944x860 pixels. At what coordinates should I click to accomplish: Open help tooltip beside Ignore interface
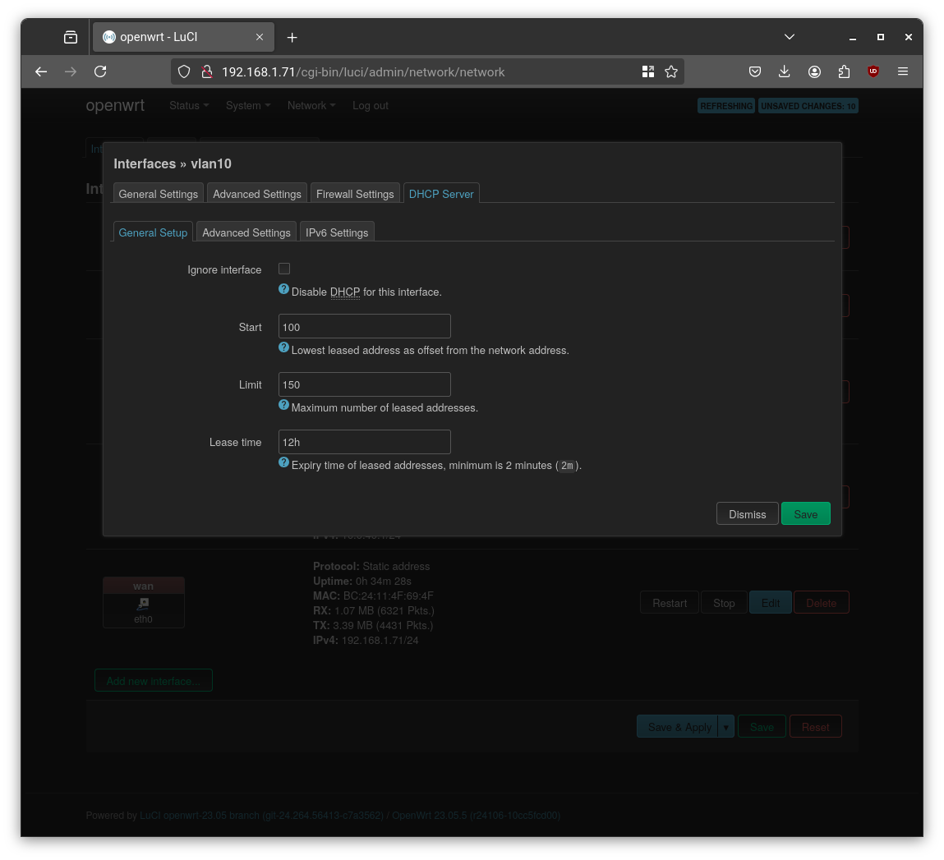(283, 289)
